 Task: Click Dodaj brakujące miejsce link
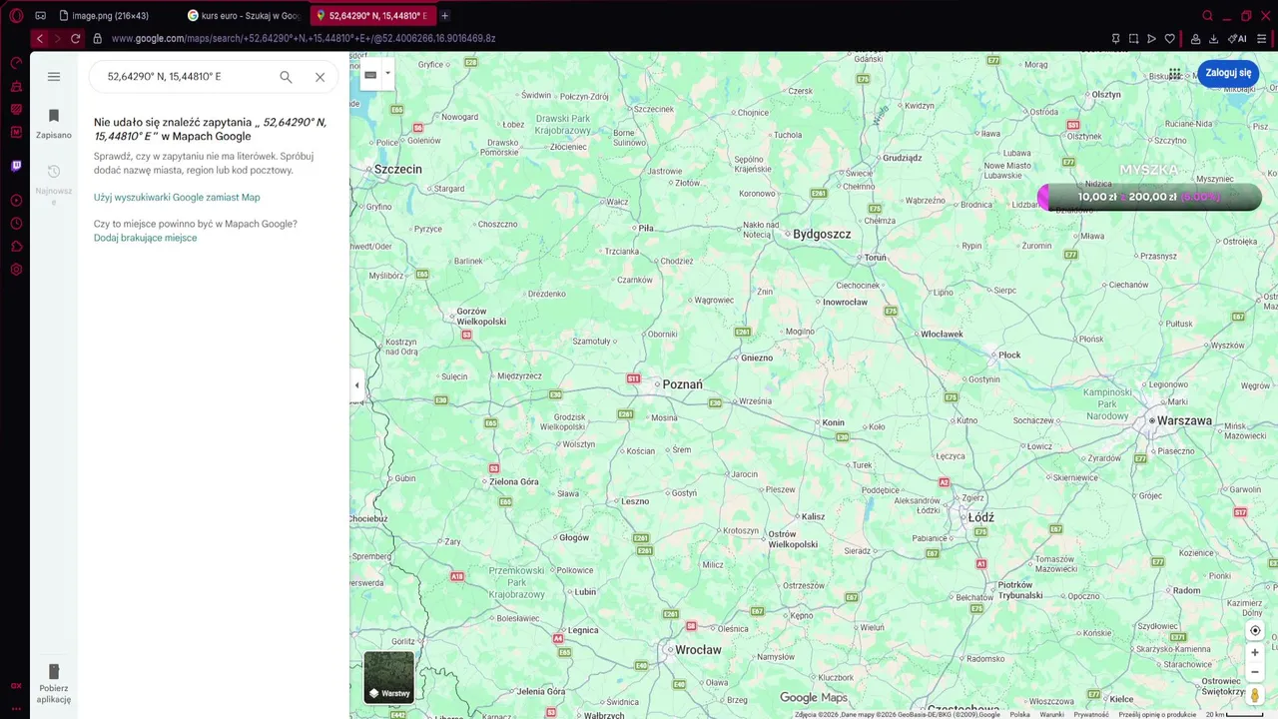point(145,238)
